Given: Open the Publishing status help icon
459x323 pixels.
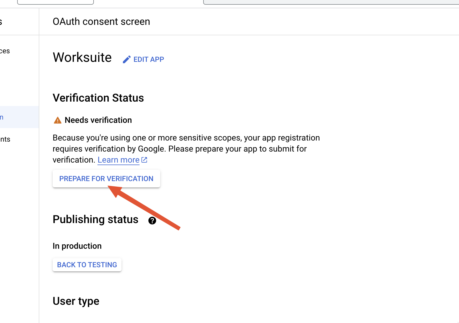Looking at the screenshot, I should point(152,221).
